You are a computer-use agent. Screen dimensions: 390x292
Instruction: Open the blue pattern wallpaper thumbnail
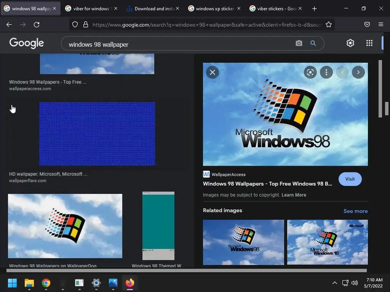97,133
